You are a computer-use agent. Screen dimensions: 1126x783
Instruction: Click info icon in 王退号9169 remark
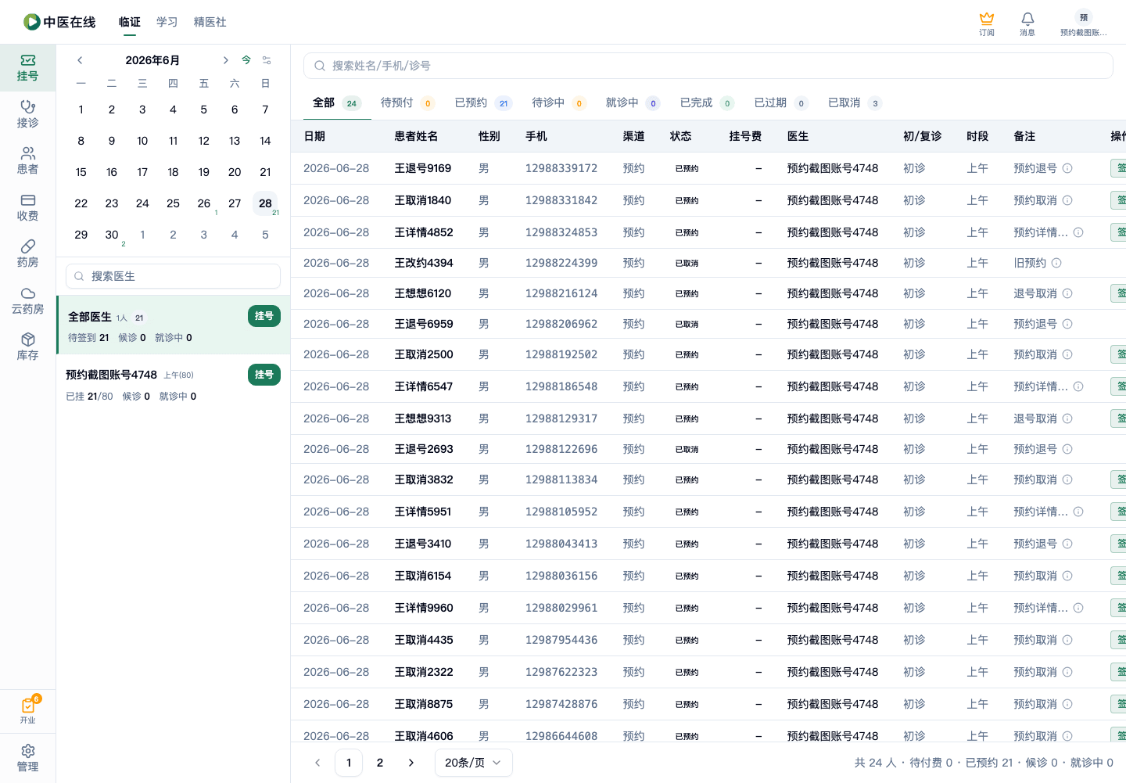tap(1067, 168)
